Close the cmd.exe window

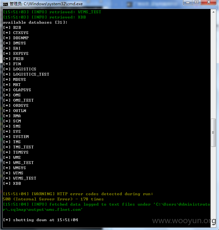tap(209, 3)
